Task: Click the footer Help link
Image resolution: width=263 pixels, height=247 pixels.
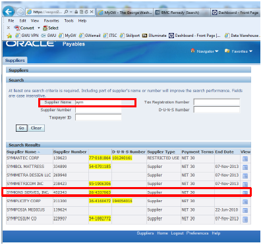Action: 216,233
